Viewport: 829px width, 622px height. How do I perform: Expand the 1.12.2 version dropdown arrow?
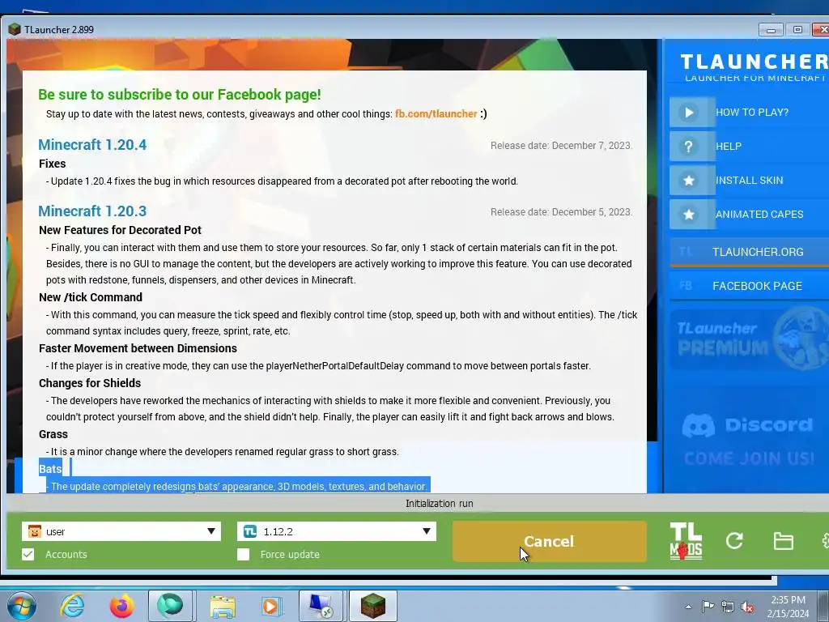[427, 531]
